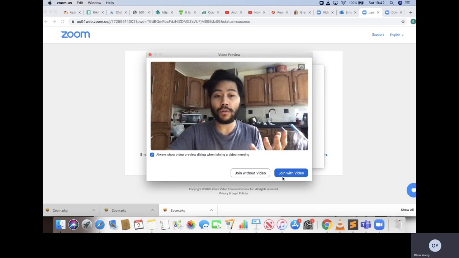Open VLC cone icon in dock

[340, 225]
